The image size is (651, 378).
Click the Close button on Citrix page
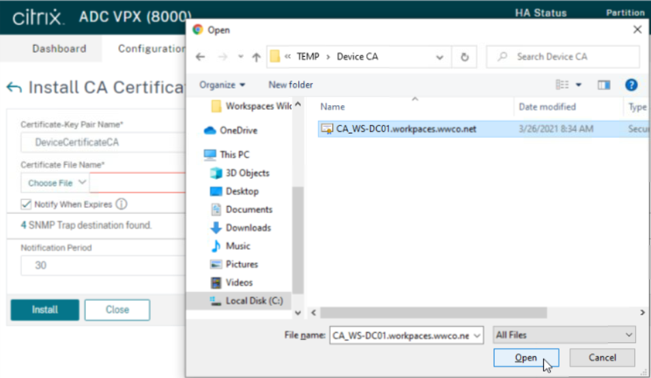(x=117, y=310)
